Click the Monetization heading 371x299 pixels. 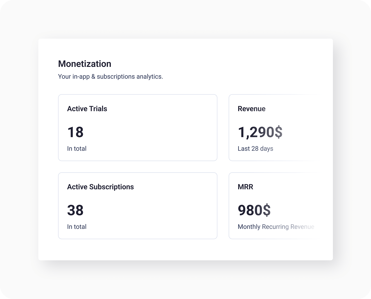[85, 64]
